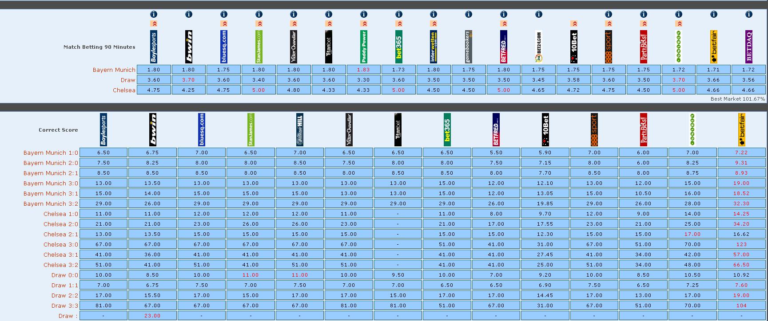Viewport: 768px width, 321px height.
Task: Open the info icon above BETDAQ
Action: coord(748,14)
